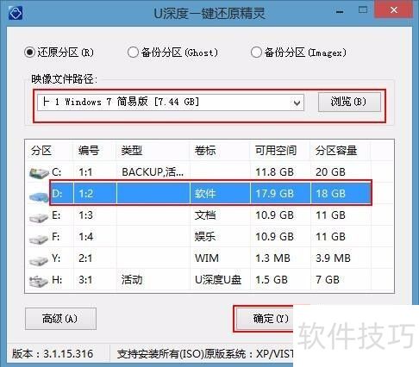This screenshot has width=419, height=367.
Task: Select the 还原分区 (R) radio button
Action: [x=29, y=53]
